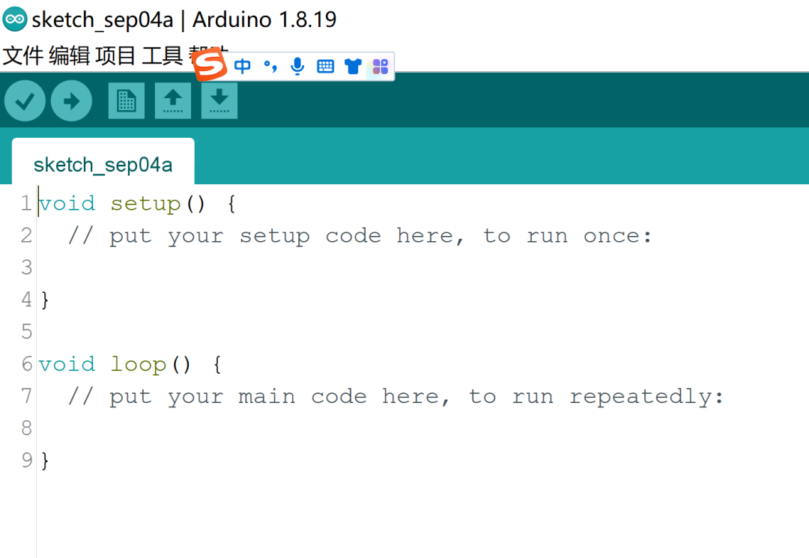
Task: Open the 文件 menu
Action: coord(22,55)
